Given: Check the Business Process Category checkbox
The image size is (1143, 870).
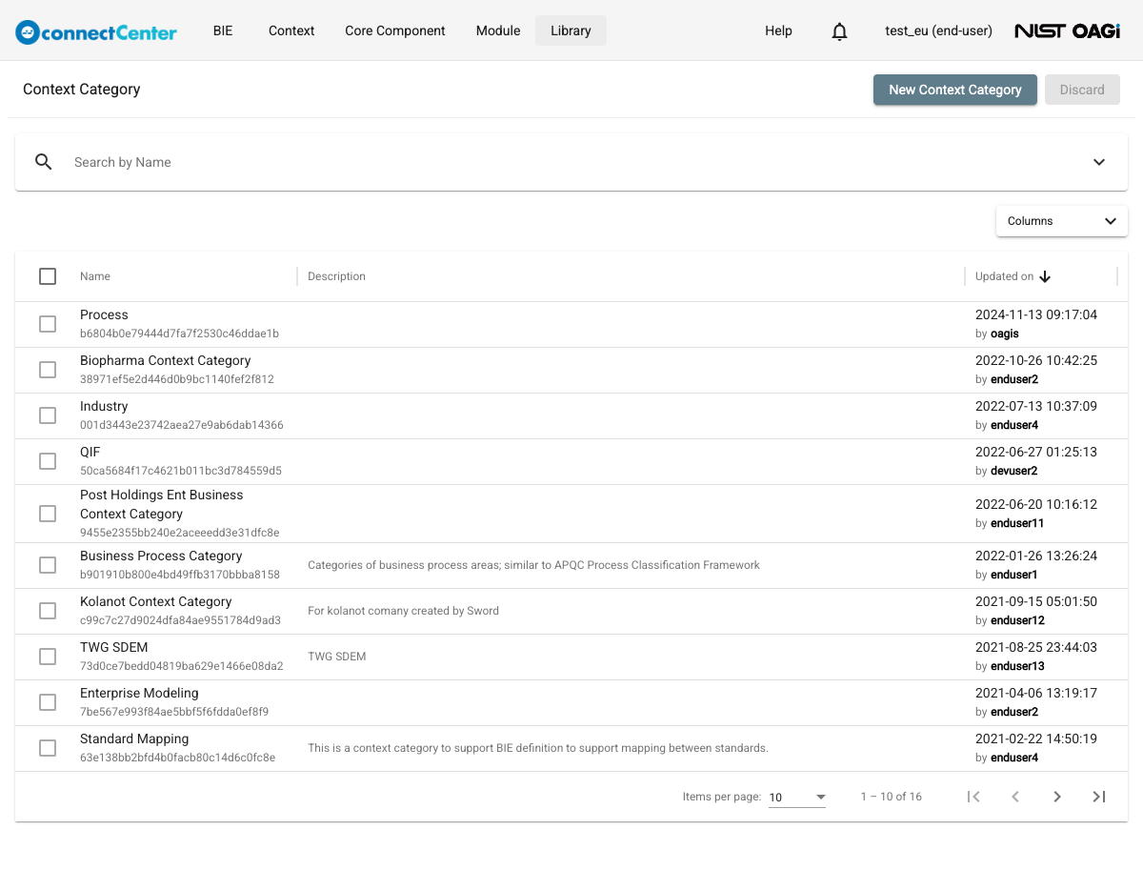Looking at the screenshot, I should 48,565.
